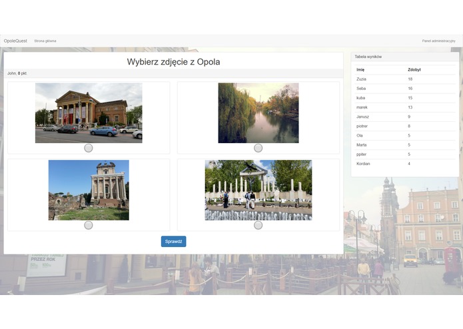The width and height of the screenshot is (463, 329).
Task: Select radio button under Roman temple photo
Action: tap(89, 225)
